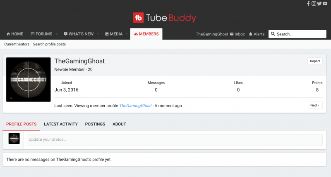Switch to the LATEST ACTIVITY tab

[x=61, y=124]
